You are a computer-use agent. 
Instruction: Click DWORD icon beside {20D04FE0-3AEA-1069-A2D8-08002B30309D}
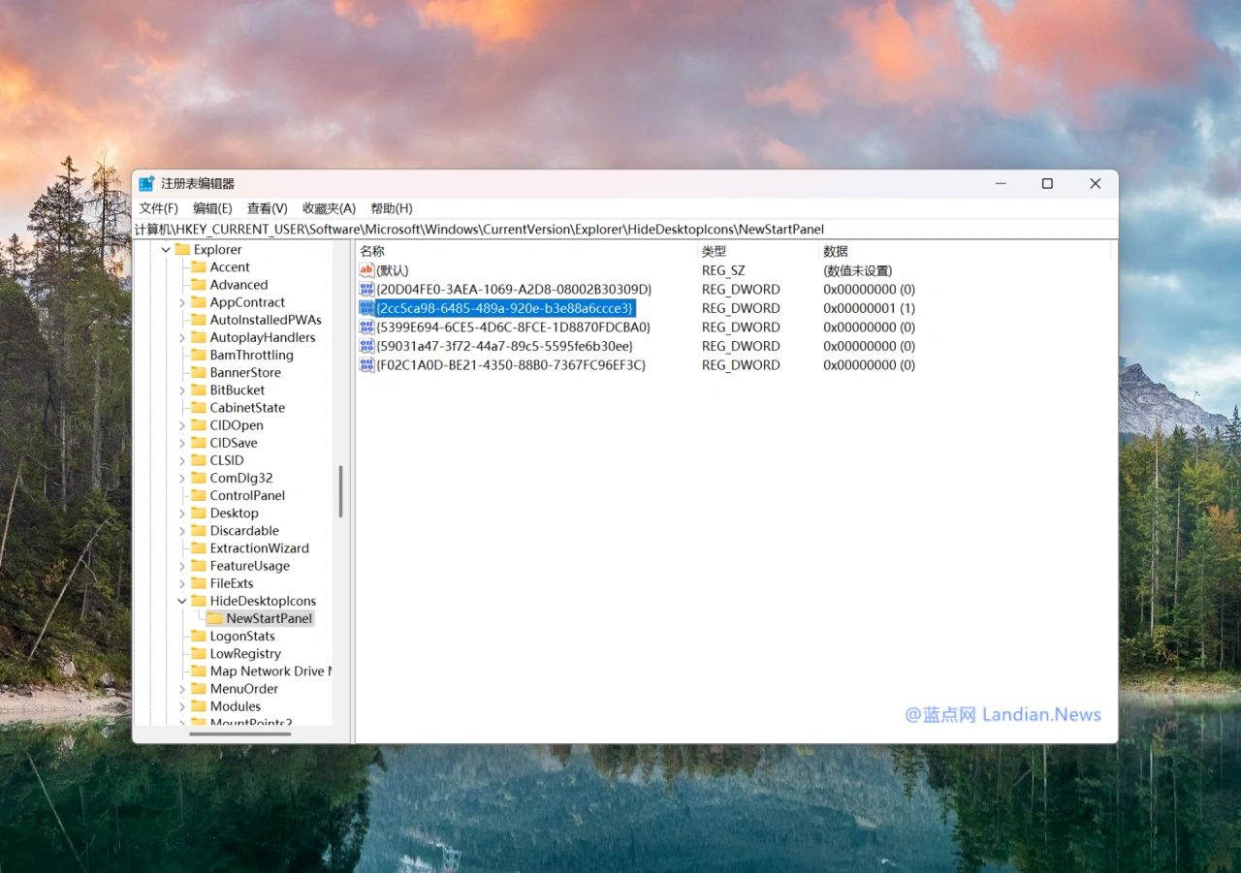click(366, 290)
